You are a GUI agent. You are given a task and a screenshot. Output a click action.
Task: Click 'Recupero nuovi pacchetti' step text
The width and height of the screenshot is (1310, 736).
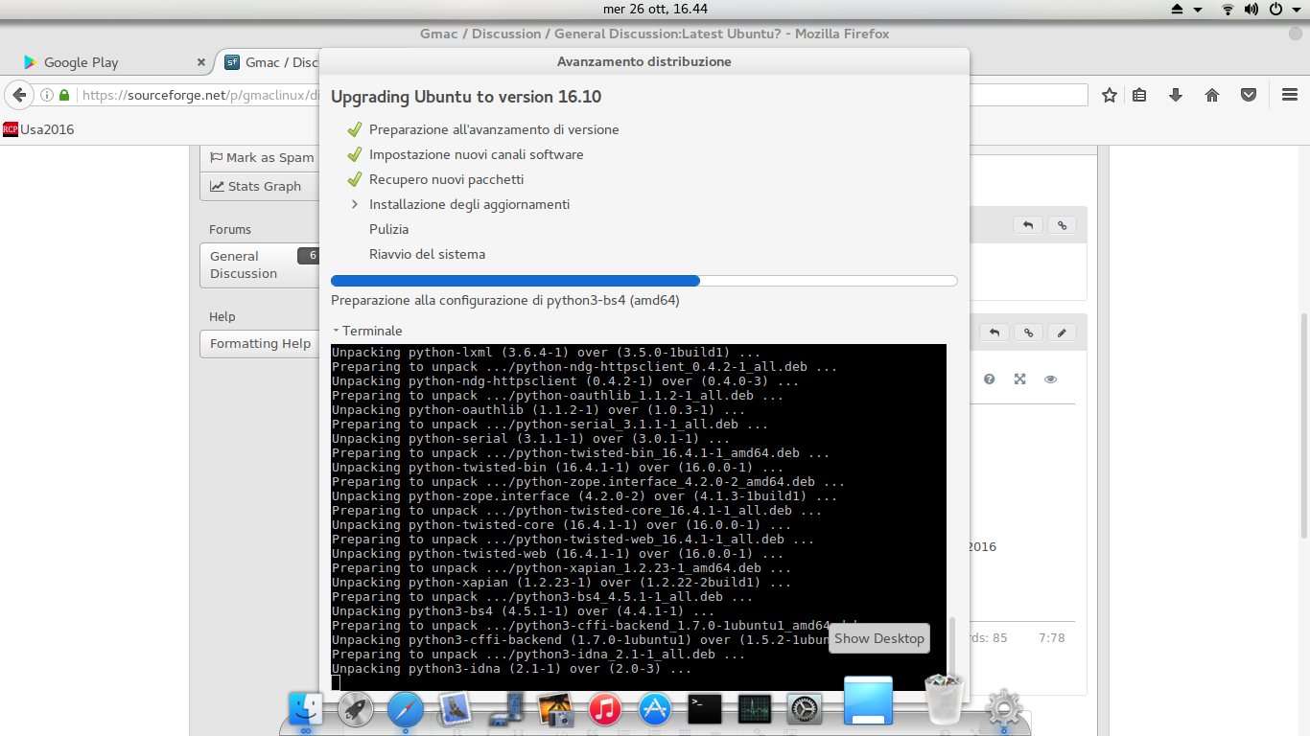[x=446, y=179]
